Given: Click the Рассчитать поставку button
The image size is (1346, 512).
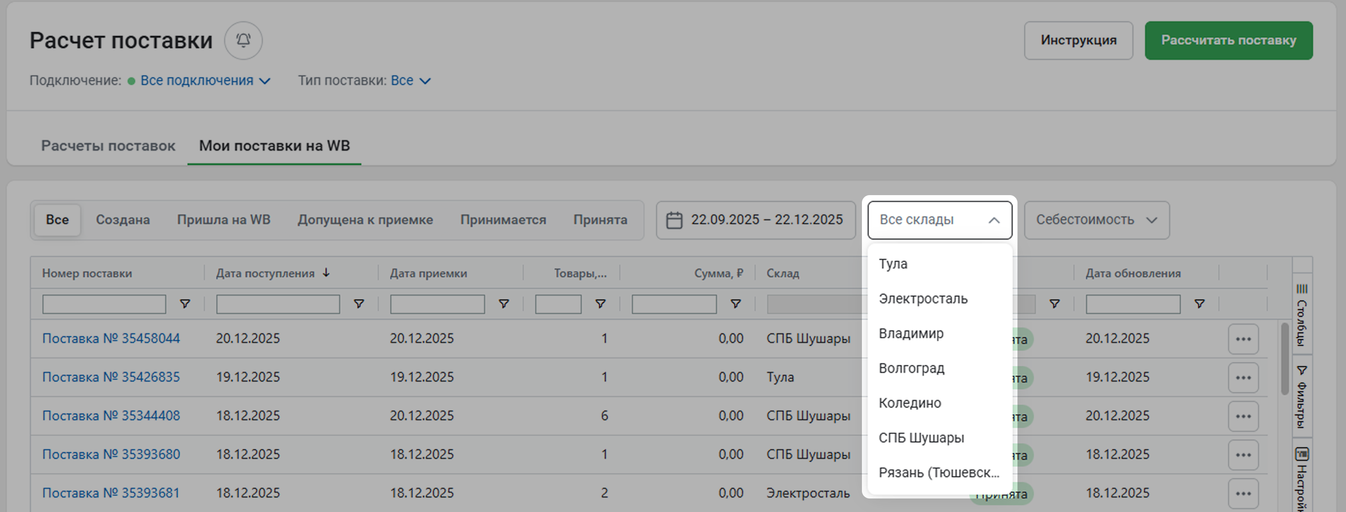Looking at the screenshot, I should point(1228,40).
